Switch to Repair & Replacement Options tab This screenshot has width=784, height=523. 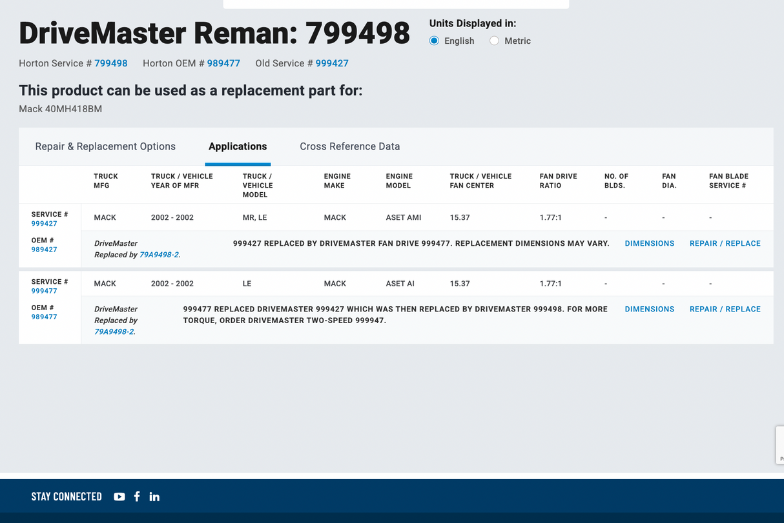click(x=105, y=146)
